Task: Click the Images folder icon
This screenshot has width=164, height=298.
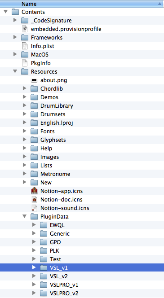Action: coord(34,157)
